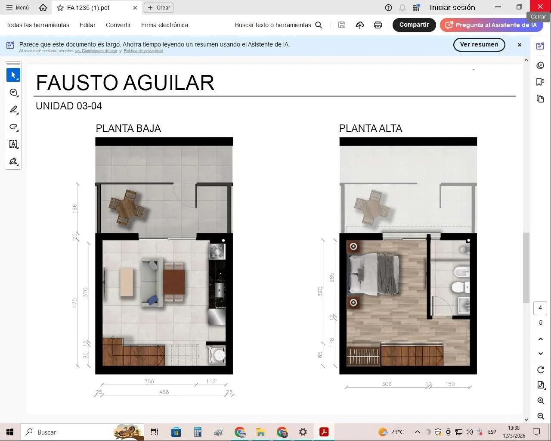Click the Ver resumen button
Image resolution: width=551 pixels, height=441 pixels.
pyautogui.click(x=479, y=44)
